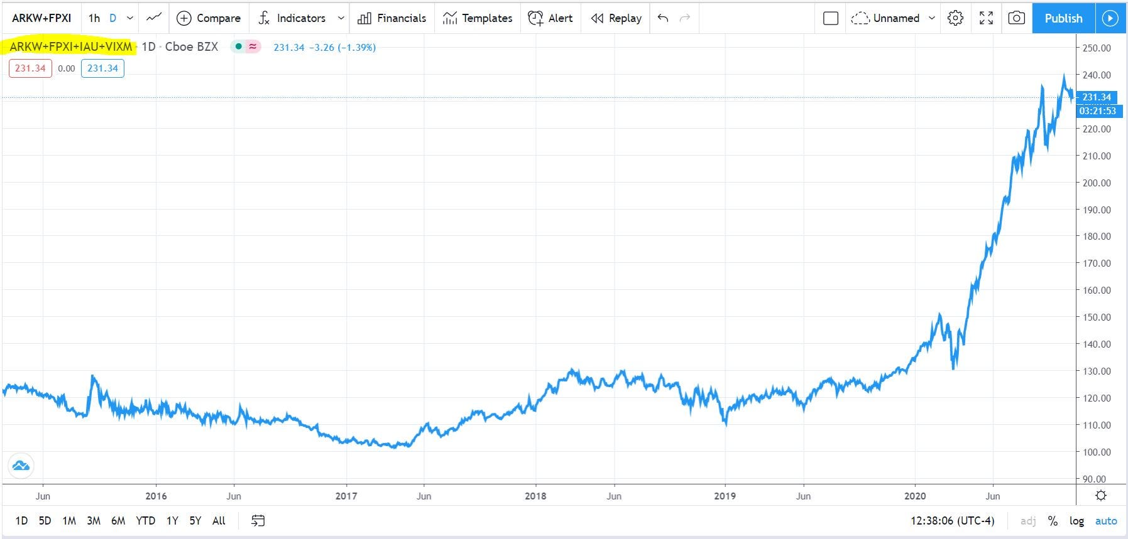This screenshot has height=539, width=1128.
Task: Open the Go to date calendar icon
Action: [258, 521]
